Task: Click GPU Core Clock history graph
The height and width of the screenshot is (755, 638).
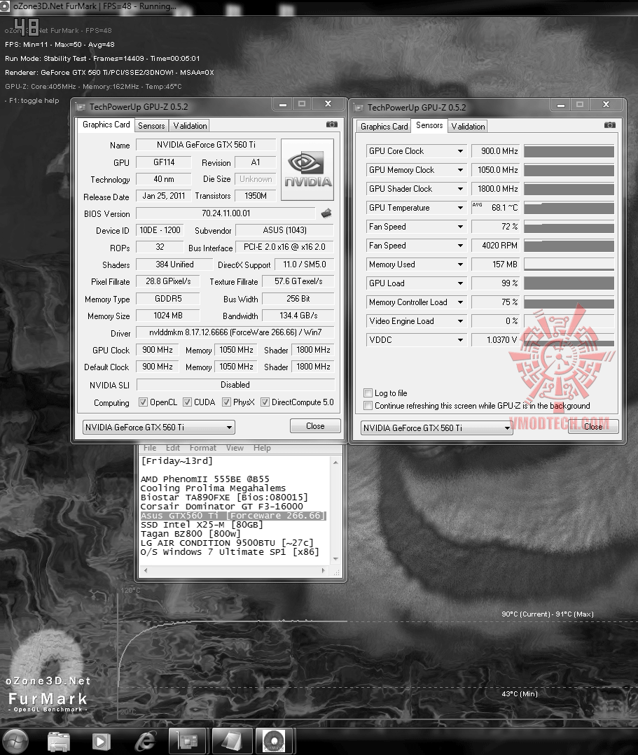Action: tap(569, 151)
